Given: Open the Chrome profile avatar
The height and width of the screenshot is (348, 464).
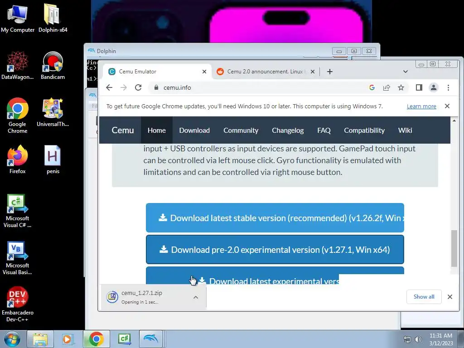Looking at the screenshot, I should 434,87.
